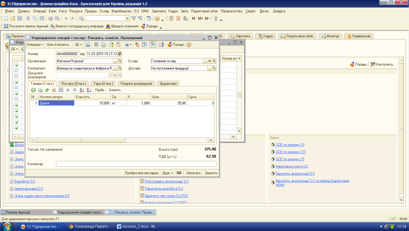409x231 pixels.
Task: Click the Закрити button
Action: (211, 173)
